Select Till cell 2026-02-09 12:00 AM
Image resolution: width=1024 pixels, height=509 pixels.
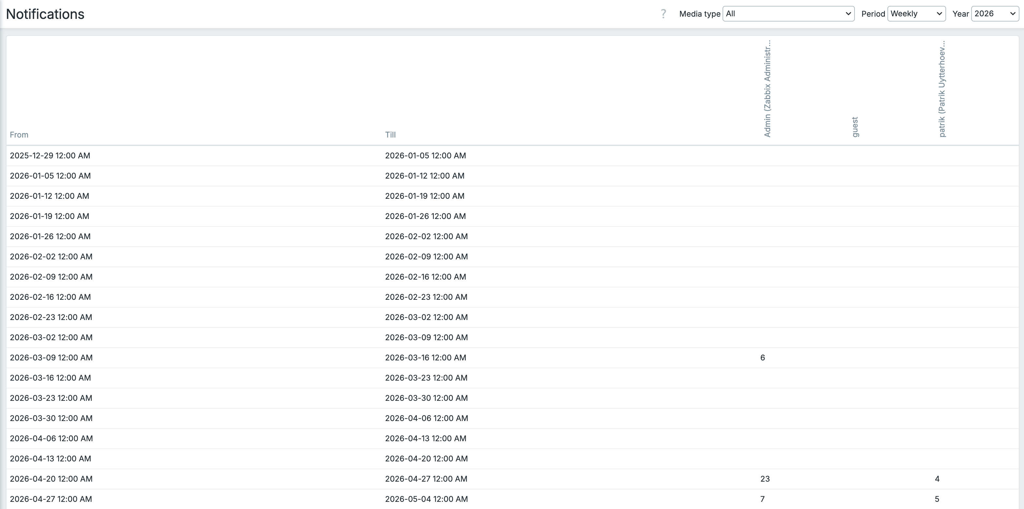tap(427, 257)
